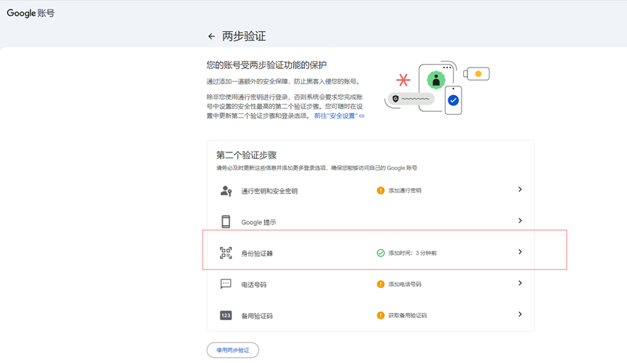Screen dimensions: 627x363
Task: Expand the 电话号码 row chevron
Action: click(x=520, y=283)
